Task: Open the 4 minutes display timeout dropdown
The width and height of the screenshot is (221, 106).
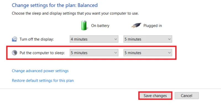Action: [x=94, y=39]
